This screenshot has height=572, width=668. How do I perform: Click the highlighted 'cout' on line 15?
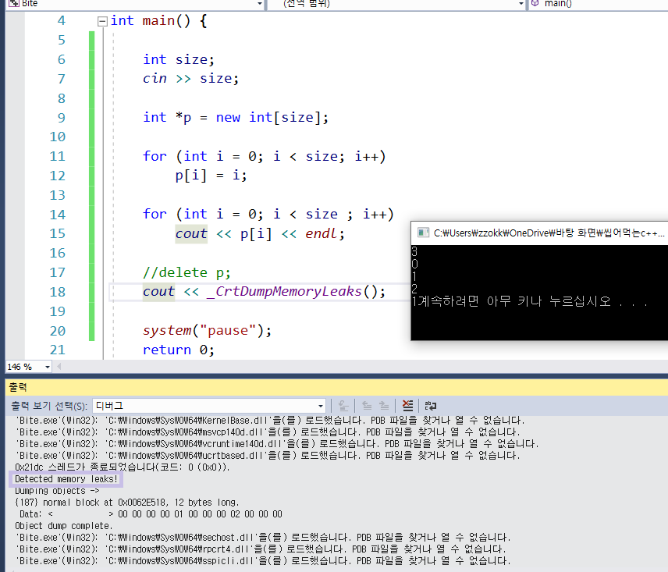click(x=191, y=234)
